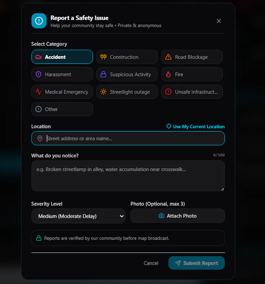Screen dimensions: 265x284
Task: Click the red car Accident icon
Action: point(38,57)
